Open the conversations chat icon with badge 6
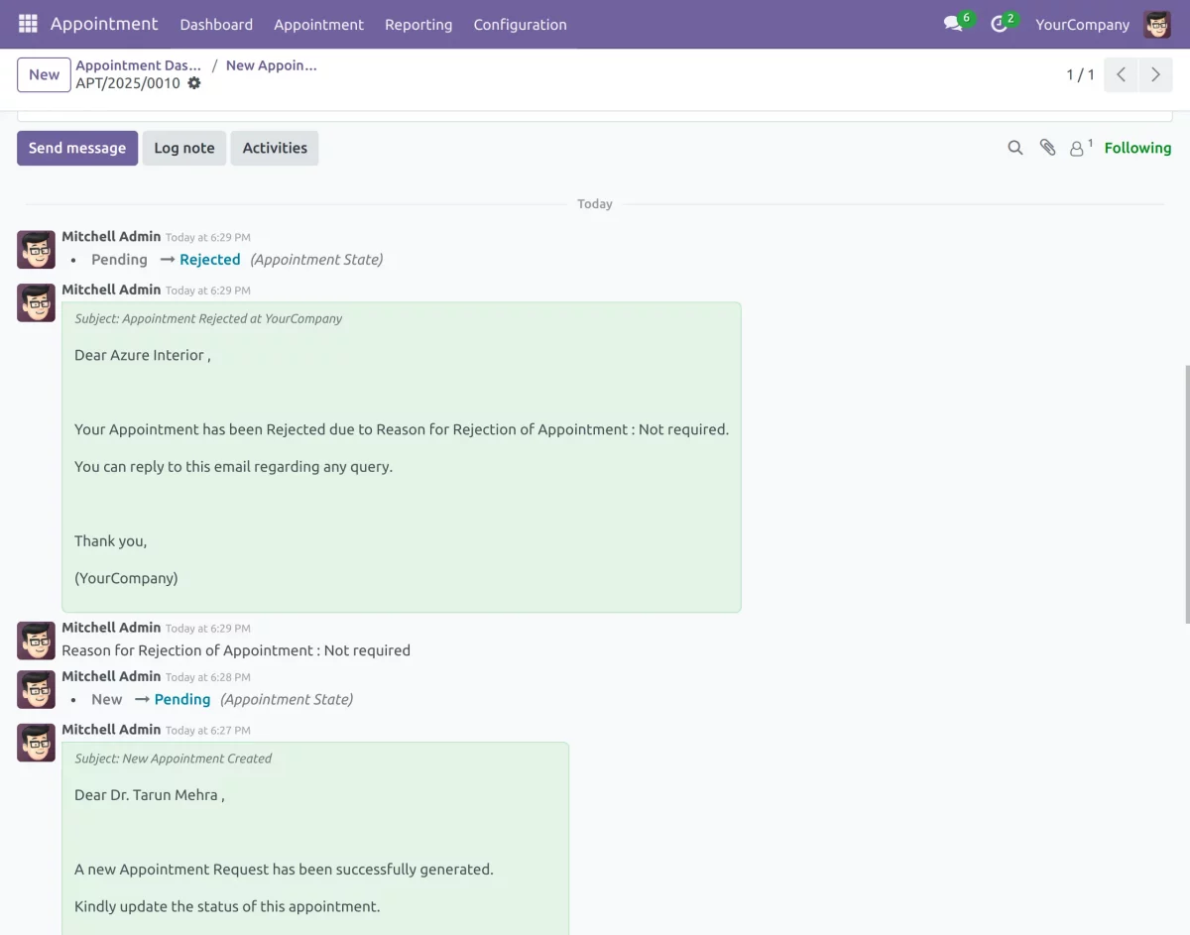Screen dimensions: 1190x935 (x=954, y=24)
